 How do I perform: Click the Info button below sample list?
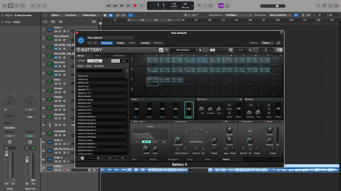[x=110, y=158]
